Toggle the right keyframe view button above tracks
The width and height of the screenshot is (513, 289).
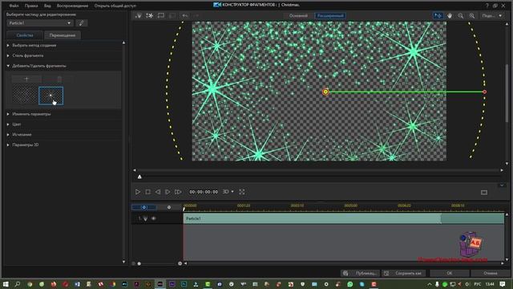pos(169,207)
